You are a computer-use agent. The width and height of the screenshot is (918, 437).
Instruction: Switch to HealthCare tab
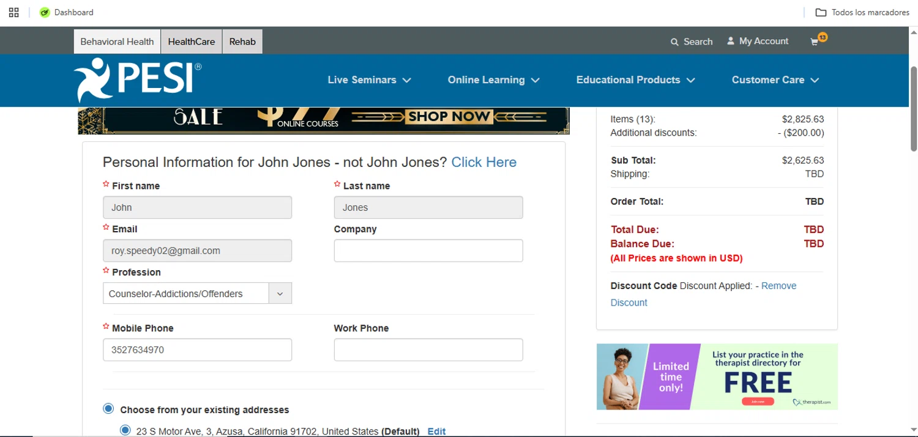pyautogui.click(x=192, y=42)
